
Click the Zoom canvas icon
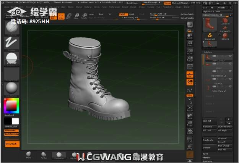pos(190,44)
